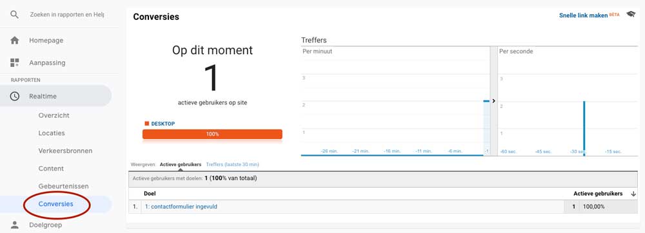Screen dimensions: 645x233
Task: Click the Realtime clock icon
Action: (14, 96)
